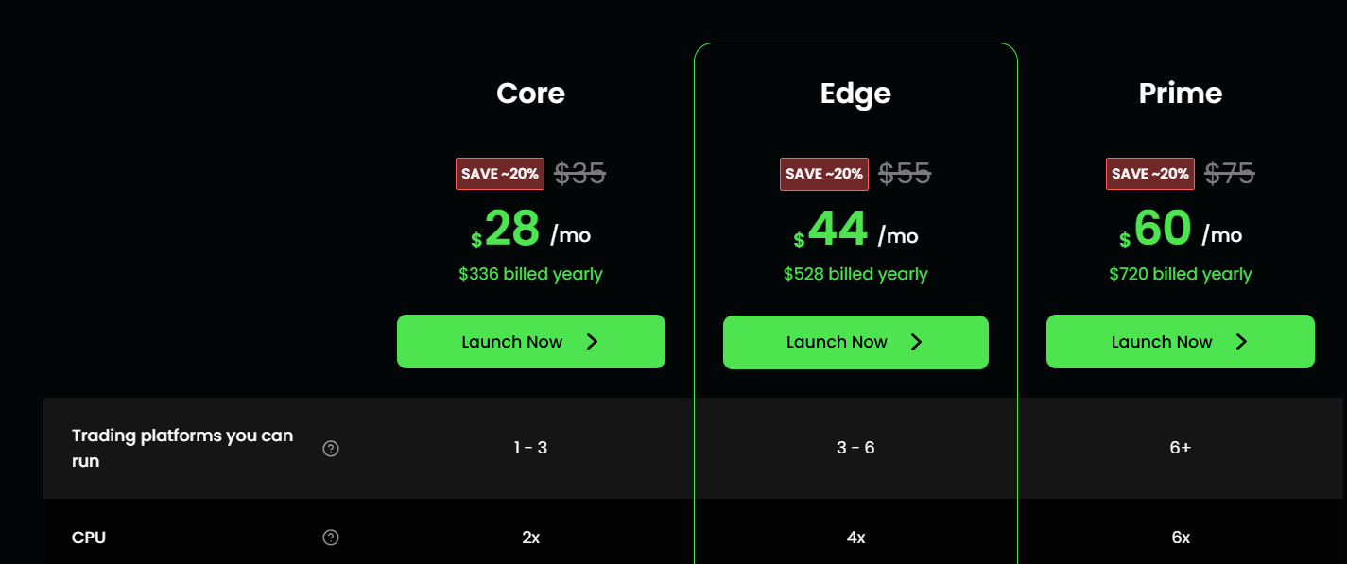Select the Prime plan heading
The height and width of the screenshot is (564, 1347).
coord(1180,94)
